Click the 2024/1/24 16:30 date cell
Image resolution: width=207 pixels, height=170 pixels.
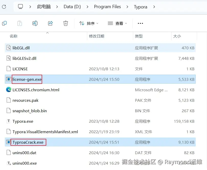tap(104, 153)
